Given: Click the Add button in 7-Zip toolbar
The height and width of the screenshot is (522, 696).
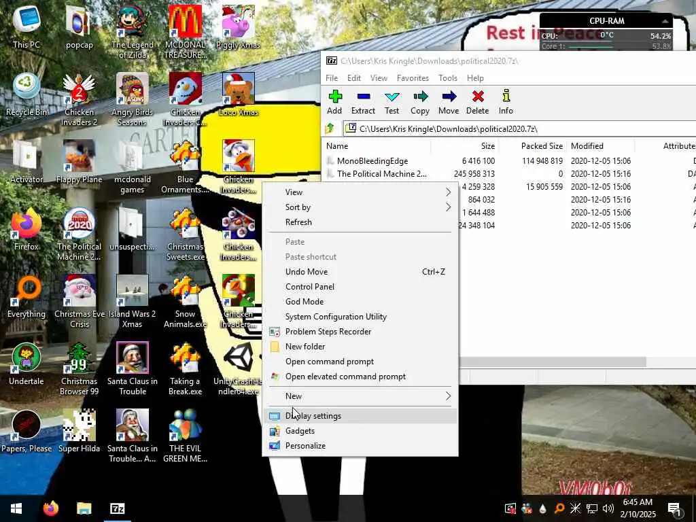Looking at the screenshot, I should tap(334, 103).
